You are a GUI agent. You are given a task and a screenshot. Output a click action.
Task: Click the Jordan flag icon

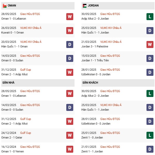[x=85, y=6]
